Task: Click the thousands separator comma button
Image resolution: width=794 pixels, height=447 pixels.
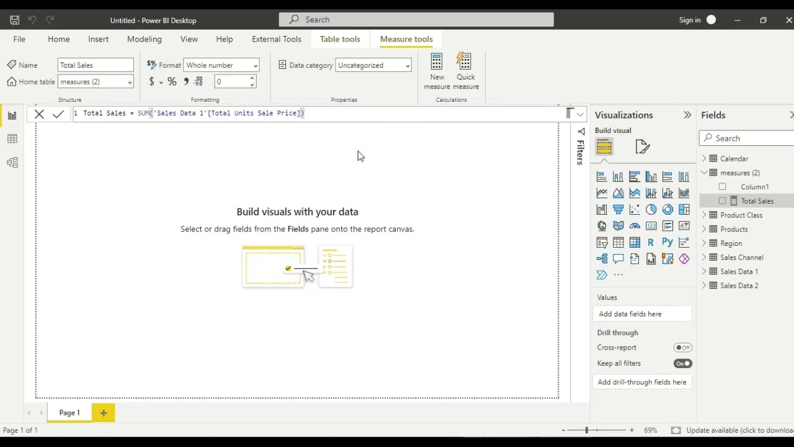Action: tap(185, 82)
